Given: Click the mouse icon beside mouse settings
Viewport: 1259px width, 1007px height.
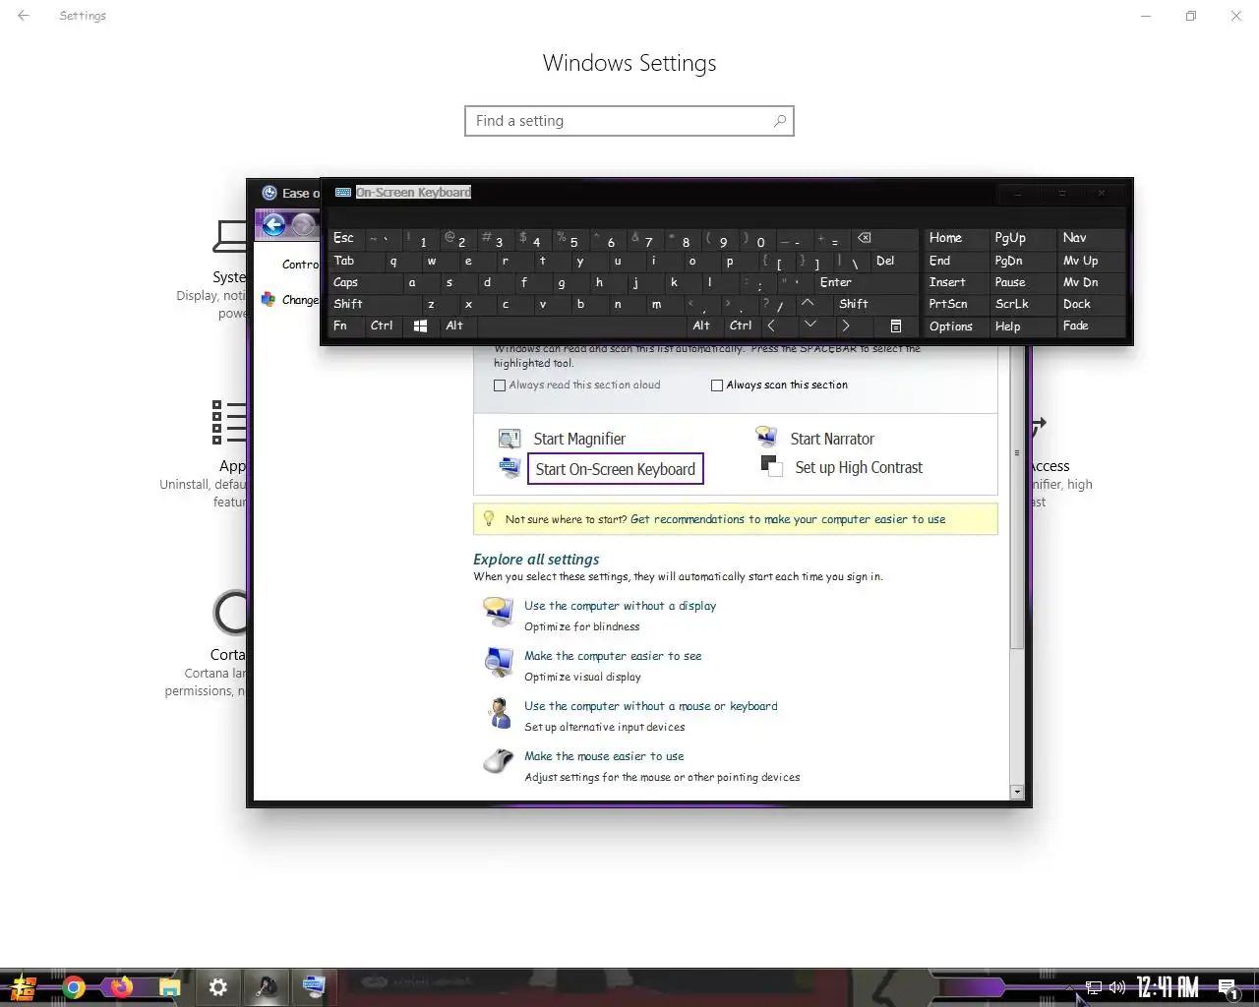Looking at the screenshot, I should tap(499, 761).
